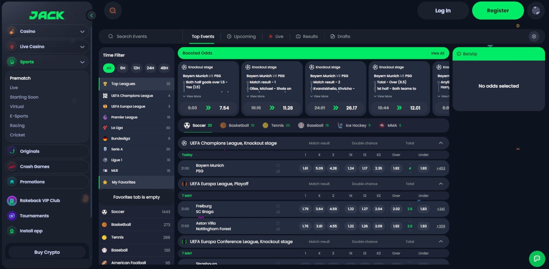Open stats chart for Aston Villa match

278,229
